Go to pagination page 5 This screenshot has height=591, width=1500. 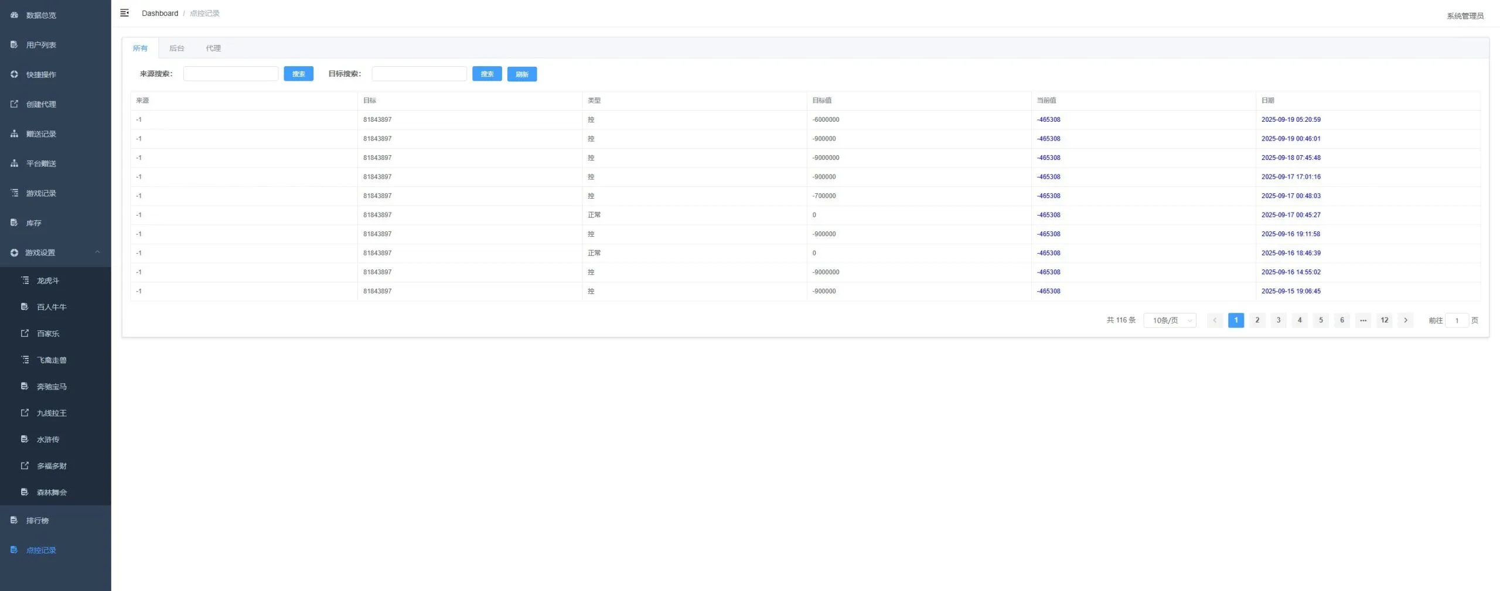point(1321,320)
